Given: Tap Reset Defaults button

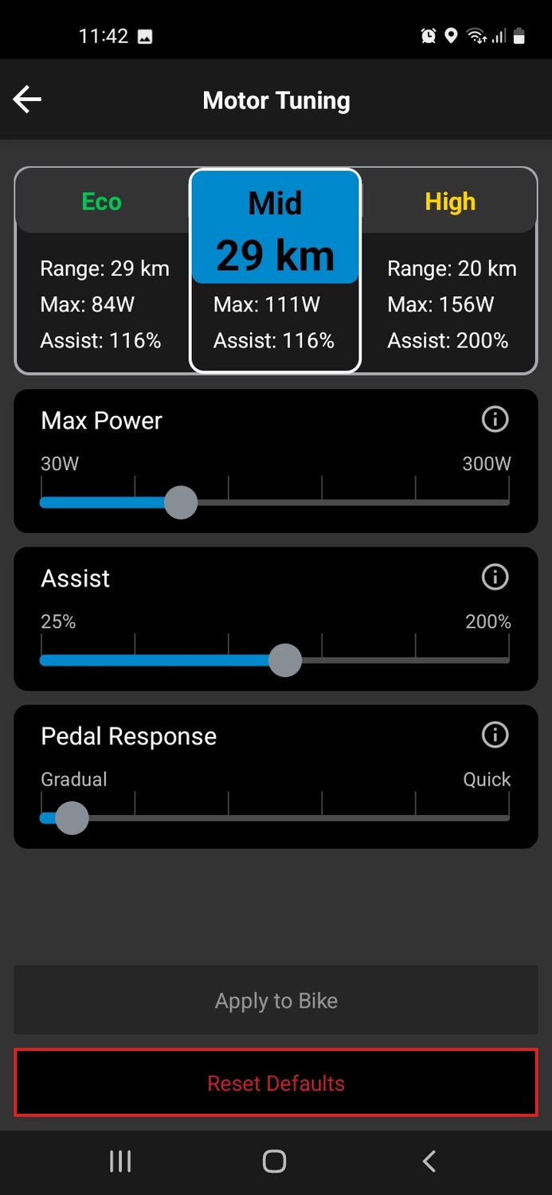Looking at the screenshot, I should pyautogui.click(x=276, y=1083).
